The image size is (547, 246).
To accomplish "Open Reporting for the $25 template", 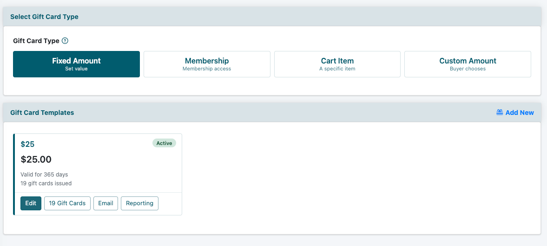I will point(139,203).
